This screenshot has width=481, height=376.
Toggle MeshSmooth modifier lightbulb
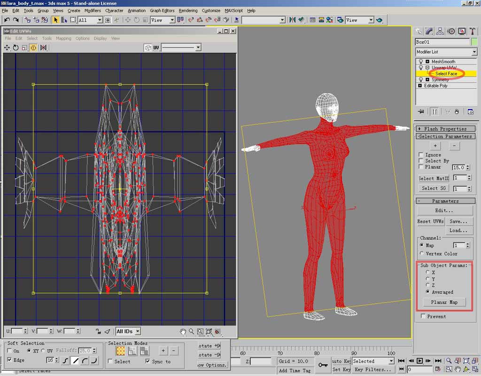(420, 62)
